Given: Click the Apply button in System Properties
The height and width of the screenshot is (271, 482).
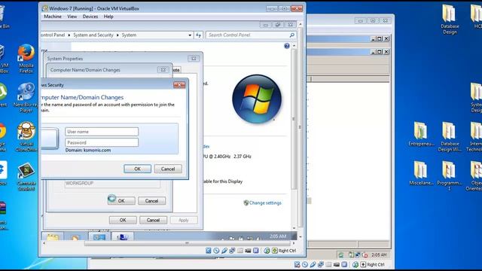Looking at the screenshot, I should pos(184,220).
